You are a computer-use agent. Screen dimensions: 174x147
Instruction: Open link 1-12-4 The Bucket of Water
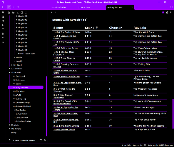pyautogui.click(x=67, y=32)
